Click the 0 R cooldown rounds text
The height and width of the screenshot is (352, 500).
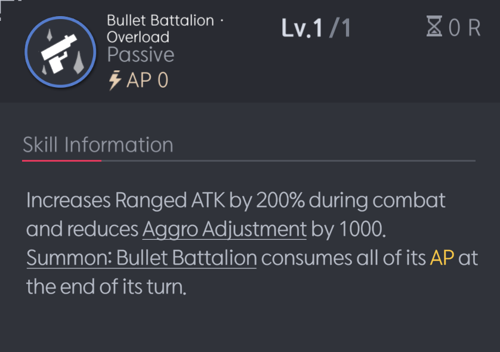click(x=464, y=27)
